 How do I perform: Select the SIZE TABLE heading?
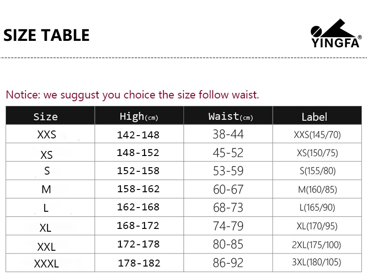(46, 35)
